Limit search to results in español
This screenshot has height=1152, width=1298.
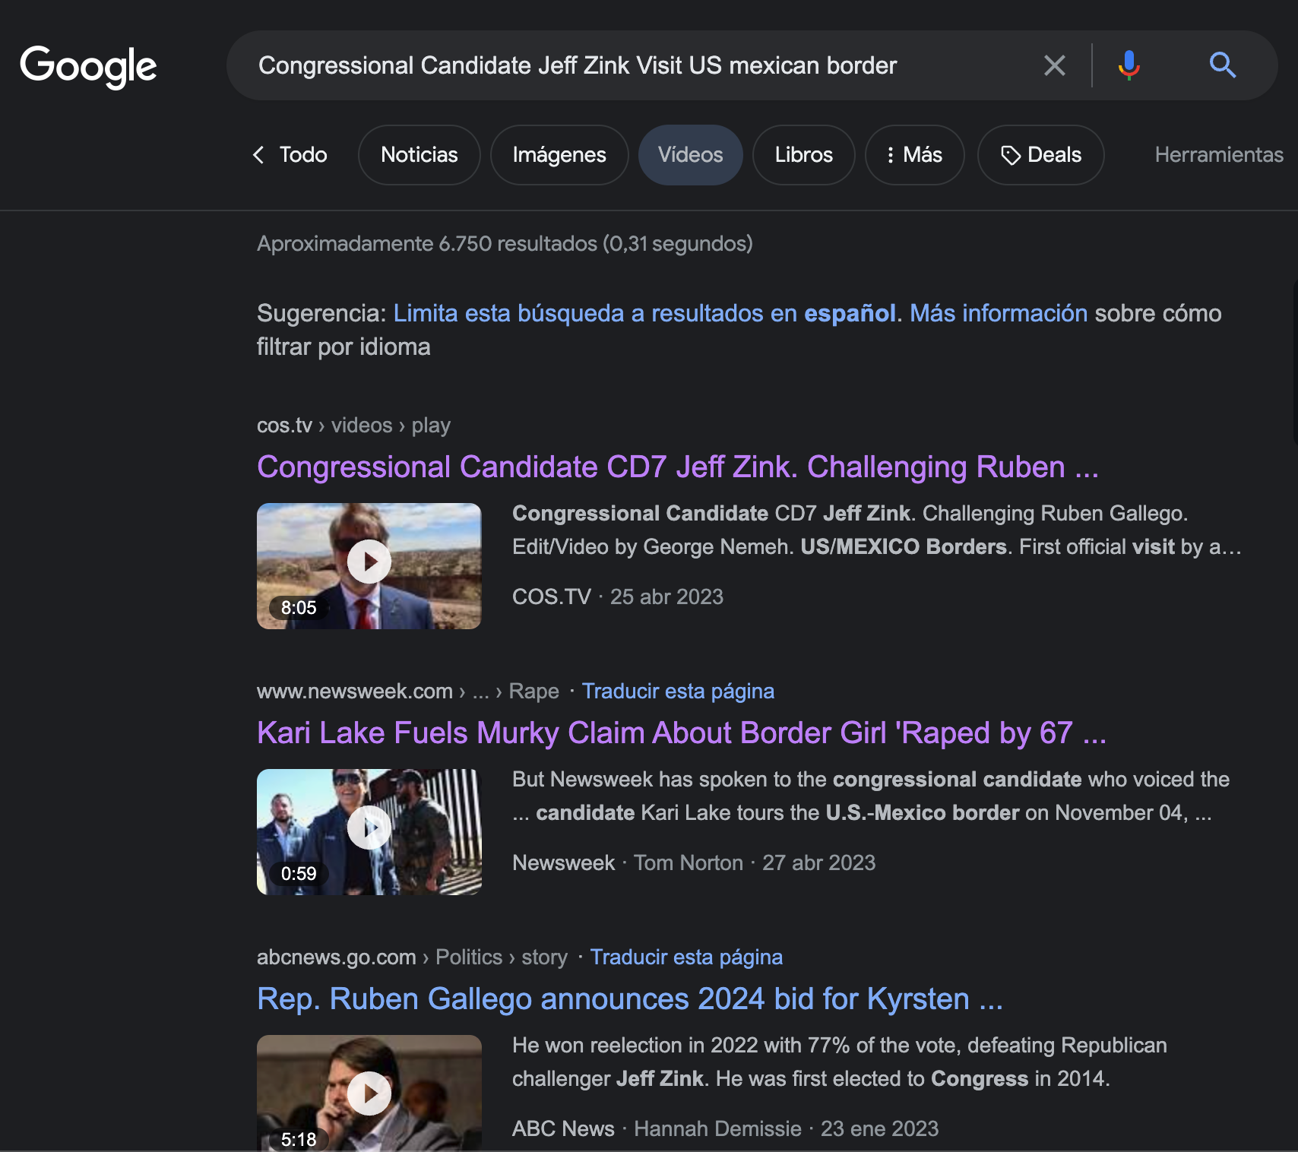644,313
